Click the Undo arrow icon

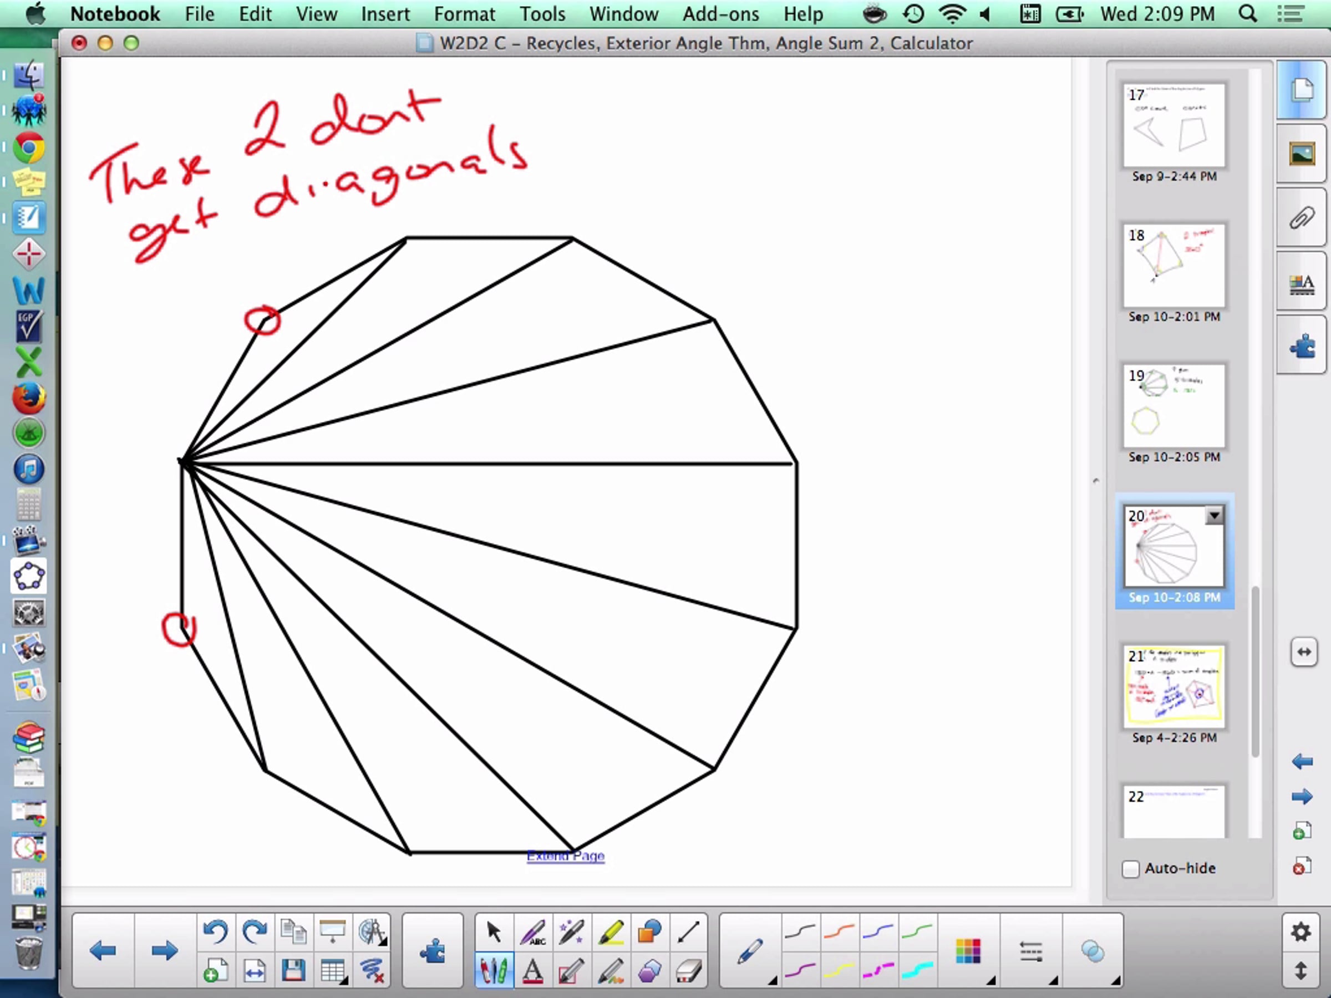point(215,933)
